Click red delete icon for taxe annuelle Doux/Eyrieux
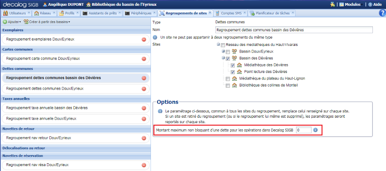Viewport: 386px width, 171px height. 144,119
